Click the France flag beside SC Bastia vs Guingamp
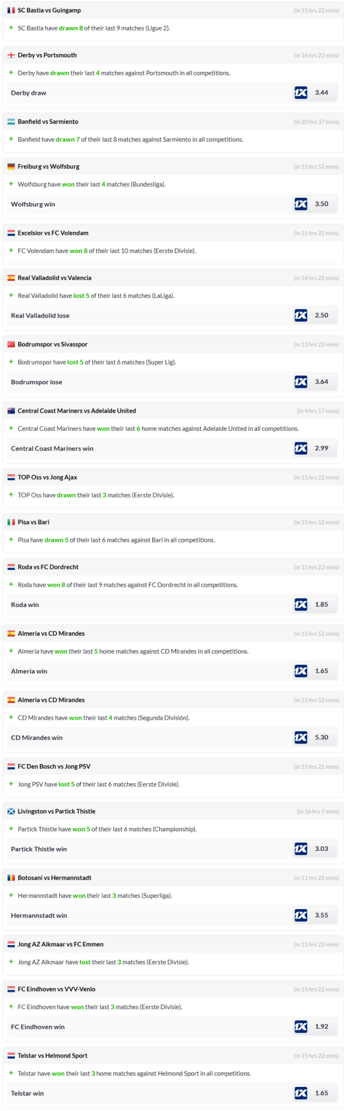 point(11,10)
